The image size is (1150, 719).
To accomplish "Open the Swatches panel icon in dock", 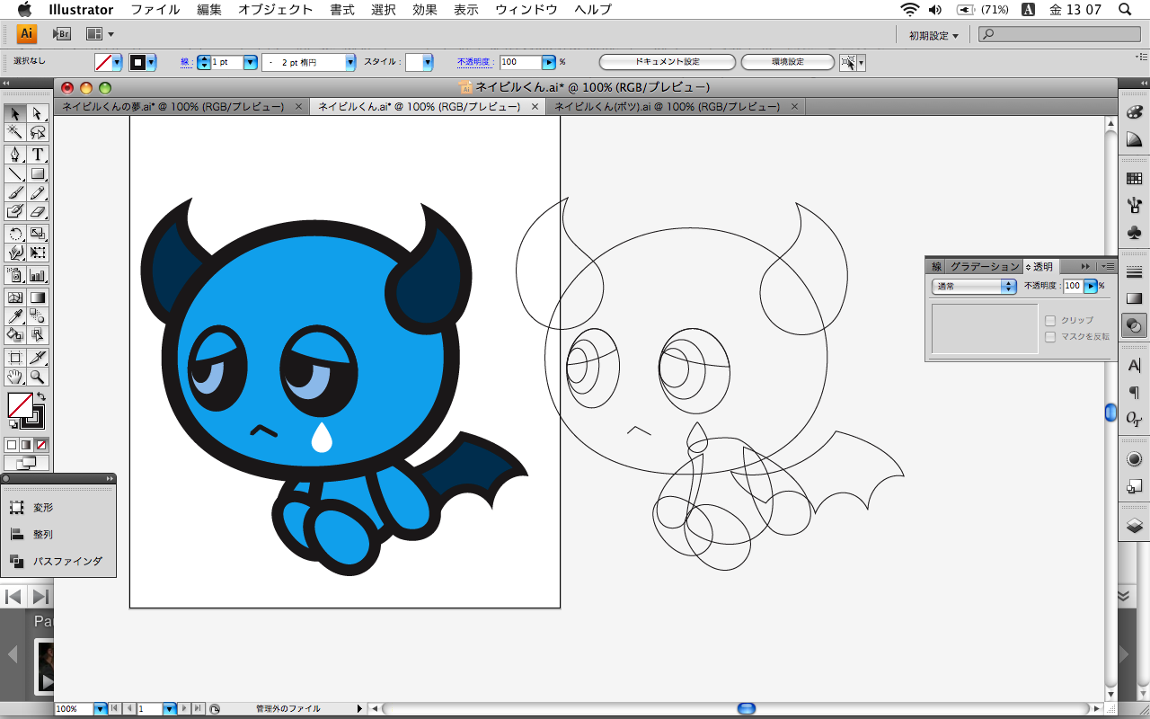I will click(x=1134, y=179).
